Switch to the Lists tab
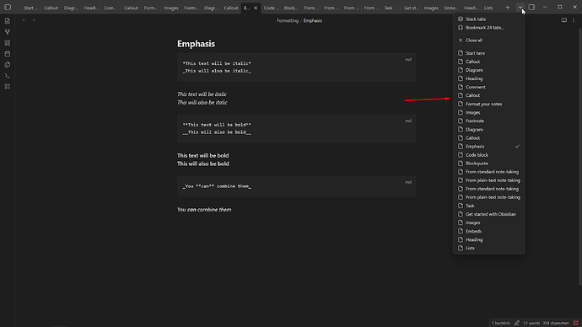Viewport: 582px width, 327px height. pos(488,8)
